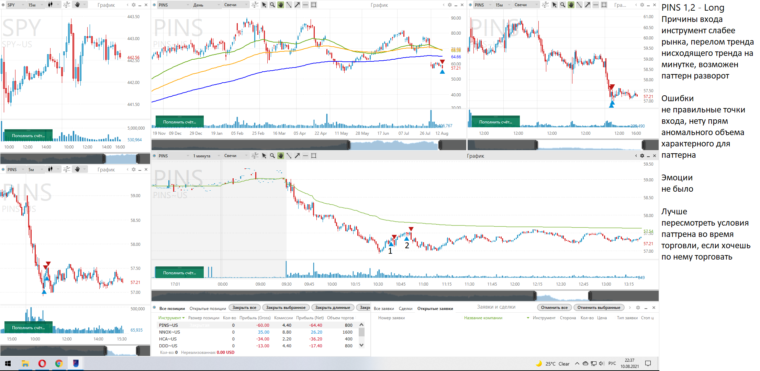Select NNOX~US row in positions table
Screen dimensions: 760x371
coord(258,332)
